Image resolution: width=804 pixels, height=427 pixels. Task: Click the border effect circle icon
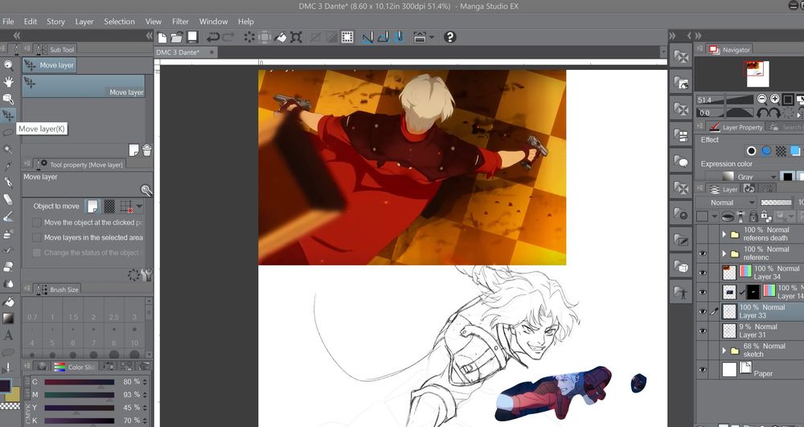pos(751,150)
